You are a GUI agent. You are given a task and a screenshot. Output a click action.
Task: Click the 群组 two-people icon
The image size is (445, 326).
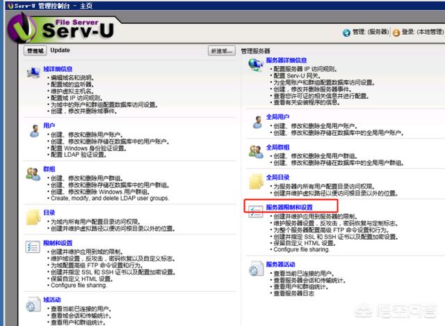pos(33,174)
